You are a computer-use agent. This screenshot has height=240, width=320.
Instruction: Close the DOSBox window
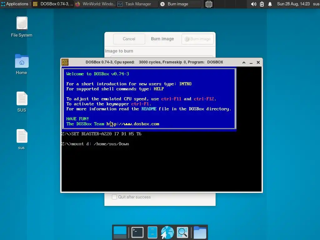pos(258,62)
